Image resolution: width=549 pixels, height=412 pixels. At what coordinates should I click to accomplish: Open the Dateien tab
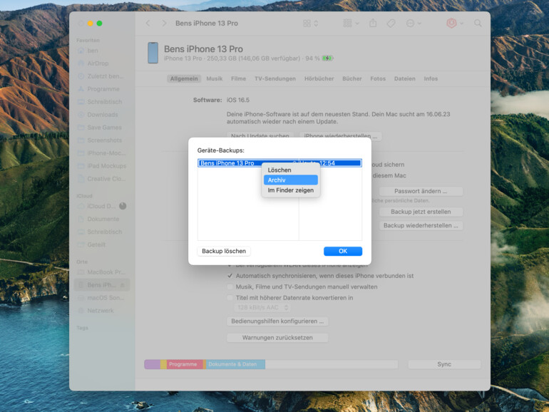[405, 78]
